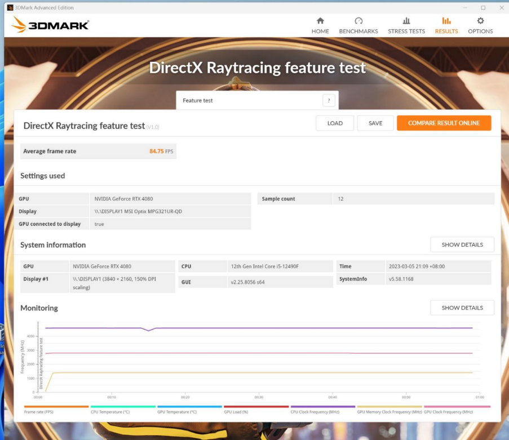Maximize the 3DMark window
This screenshot has width=509, height=440.
click(x=483, y=7)
